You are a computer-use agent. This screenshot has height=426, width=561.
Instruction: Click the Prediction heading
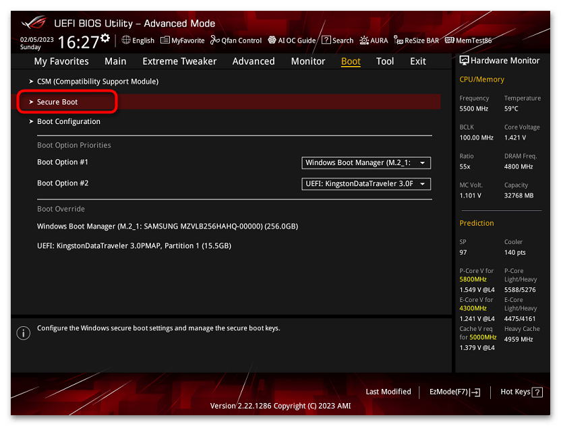[x=477, y=223]
